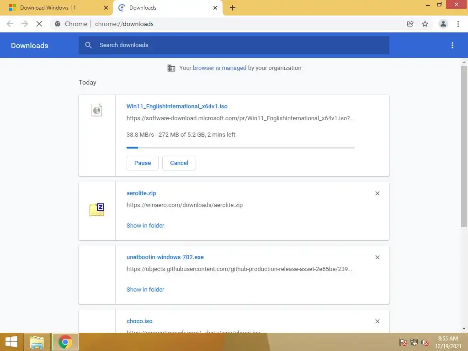Open Win11_EnglishInternational_x64v1.iso file link
The width and height of the screenshot is (468, 351).
(x=177, y=106)
